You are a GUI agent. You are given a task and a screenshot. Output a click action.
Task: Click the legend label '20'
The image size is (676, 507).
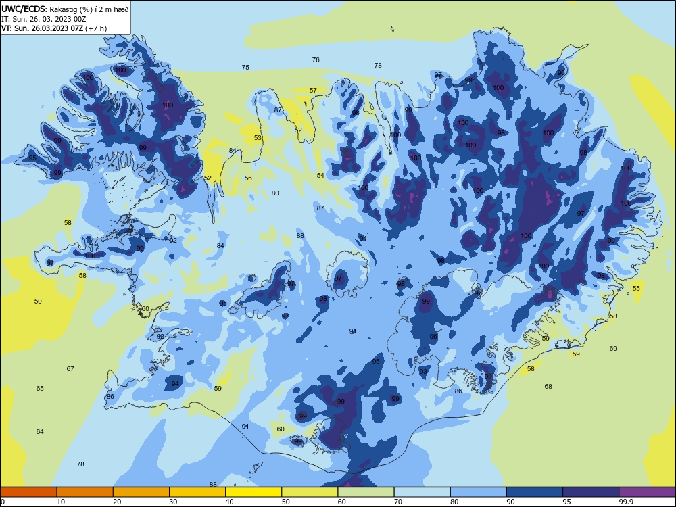pos(117,502)
